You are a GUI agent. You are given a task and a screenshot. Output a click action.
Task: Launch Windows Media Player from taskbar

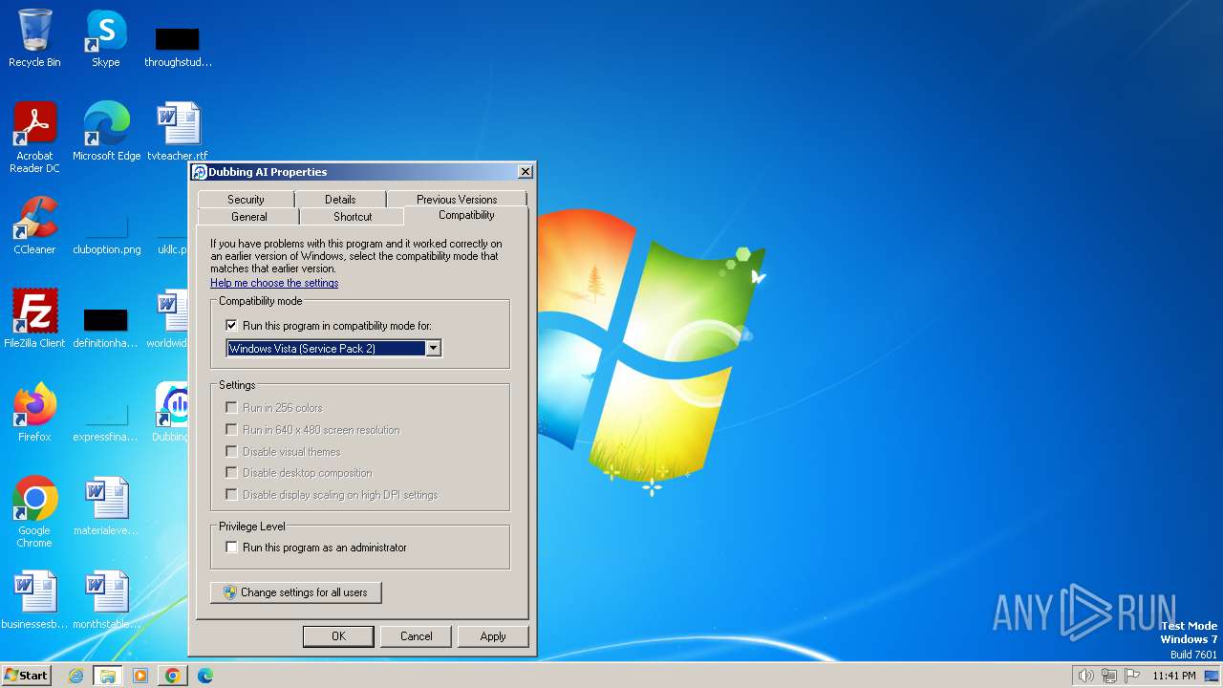coord(140,676)
